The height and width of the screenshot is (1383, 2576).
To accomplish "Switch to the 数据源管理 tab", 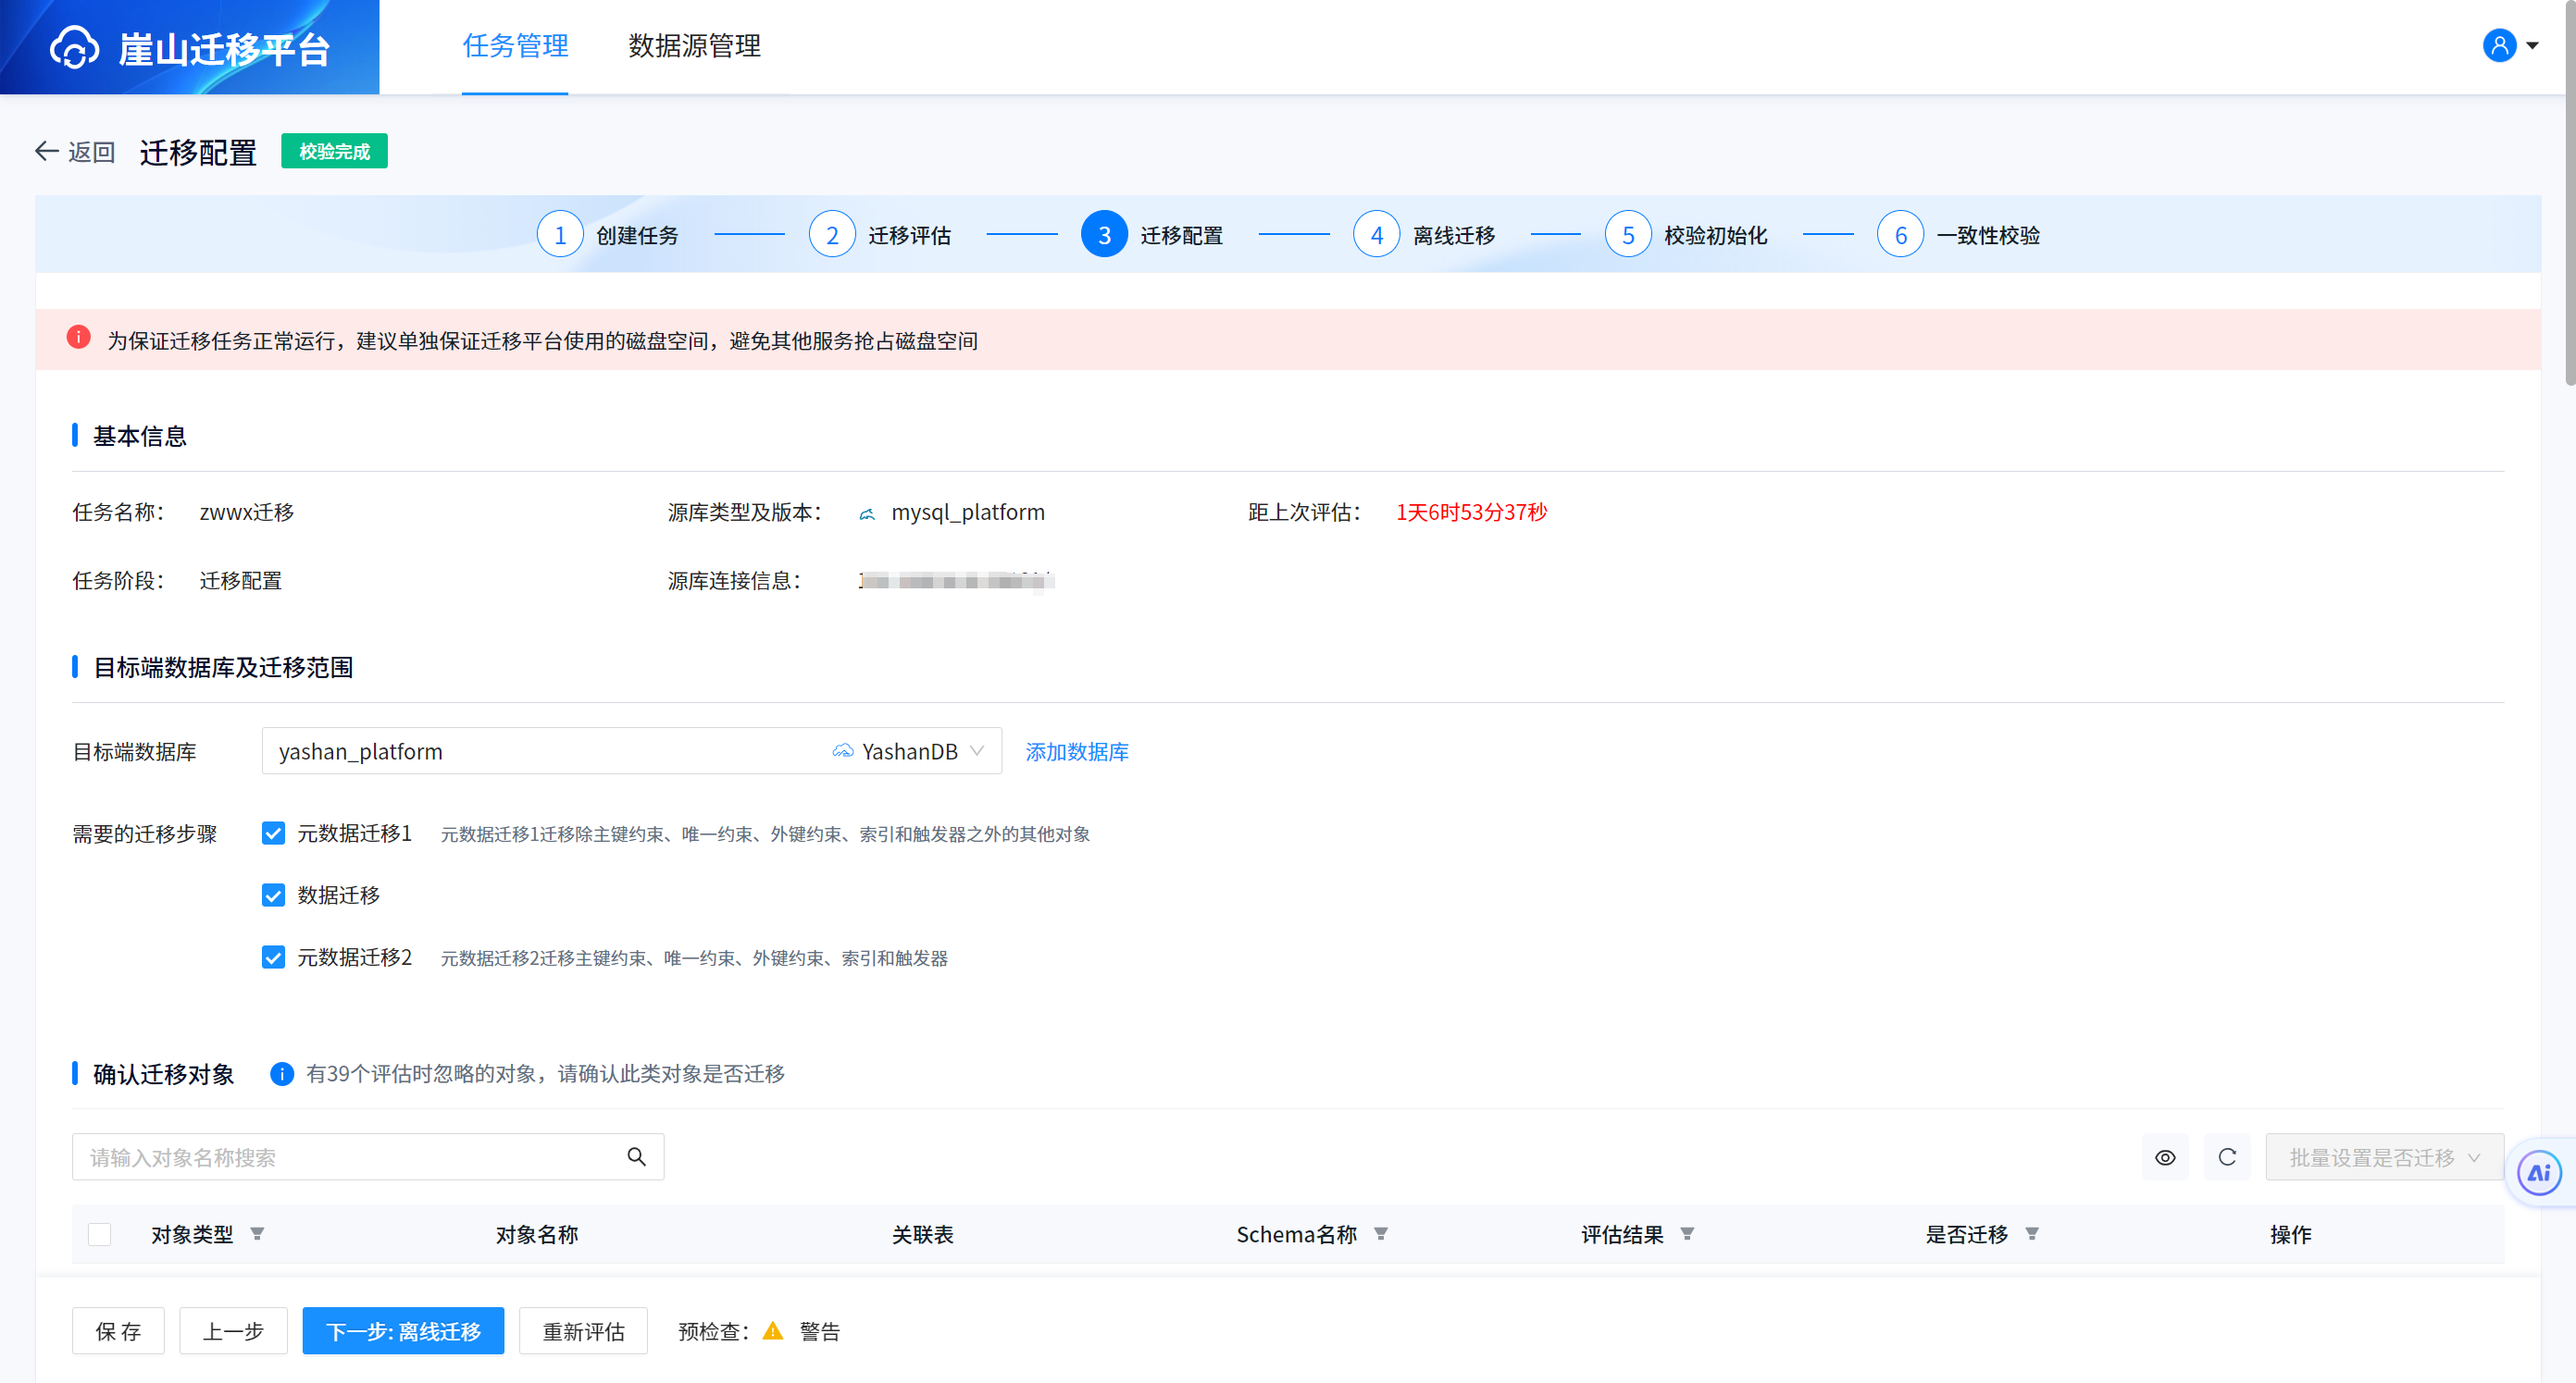I will [694, 46].
